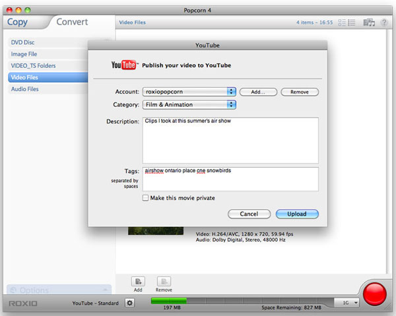Image resolution: width=396 pixels, height=316 pixels.
Task: Click the "YouTube - Standard" label
Action: click(95, 303)
